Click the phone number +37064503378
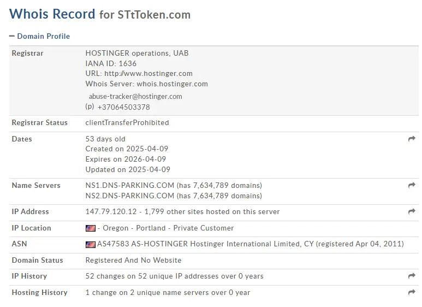This screenshot has width=422, height=307. (123, 107)
